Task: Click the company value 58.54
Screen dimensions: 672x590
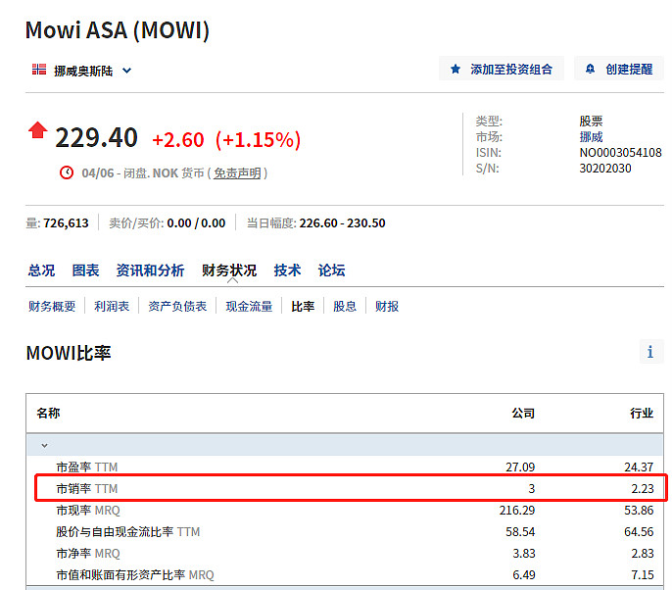Action: [x=520, y=531]
